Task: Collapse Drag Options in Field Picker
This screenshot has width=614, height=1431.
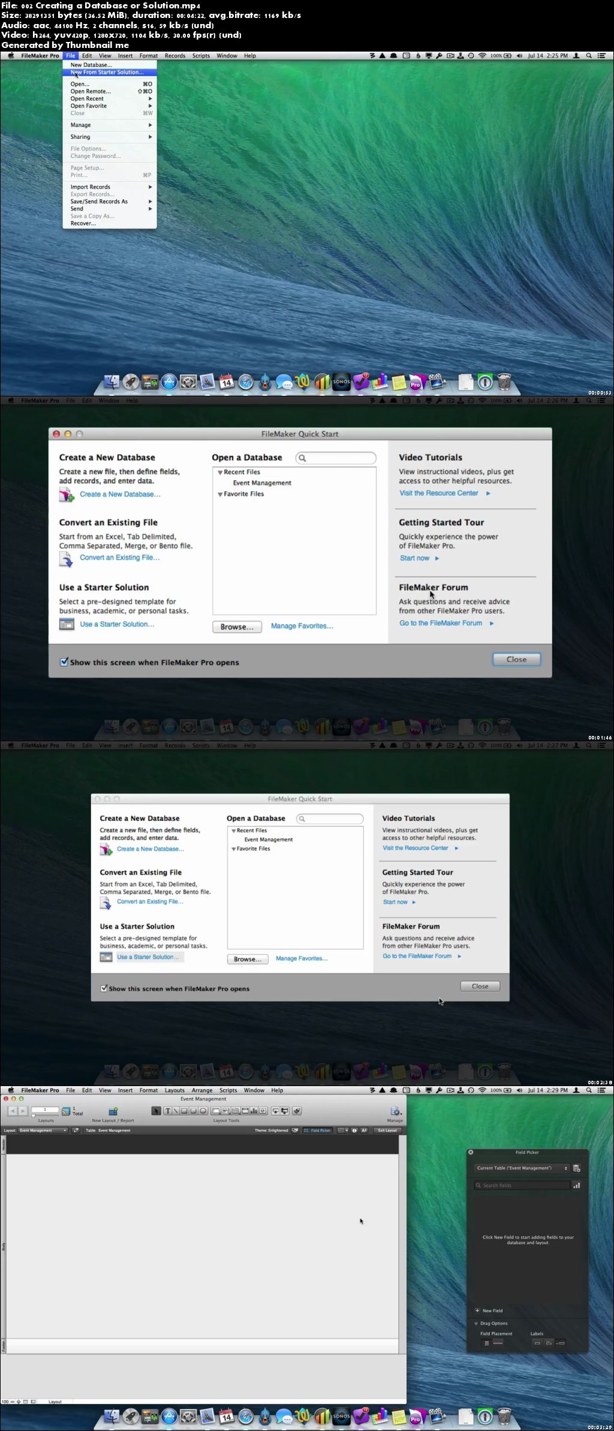Action: [476, 1323]
